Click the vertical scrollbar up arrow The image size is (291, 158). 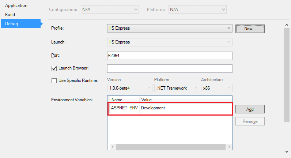click(x=287, y=25)
